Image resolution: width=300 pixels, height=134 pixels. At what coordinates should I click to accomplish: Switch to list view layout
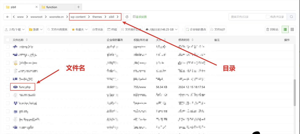pos(285,29)
